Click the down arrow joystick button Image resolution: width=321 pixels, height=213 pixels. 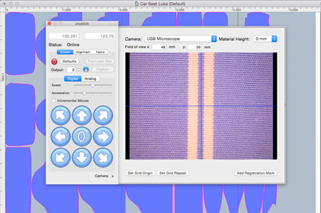click(82, 158)
